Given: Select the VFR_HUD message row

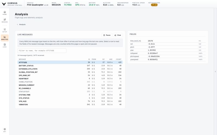Looking at the screenshot, I should [x=70, y=101].
